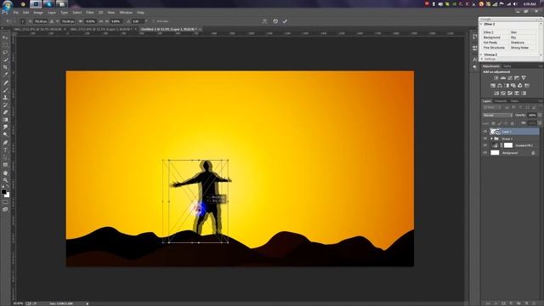
Task: Hide Group 1 visibility eye
Action: pyautogui.click(x=485, y=139)
